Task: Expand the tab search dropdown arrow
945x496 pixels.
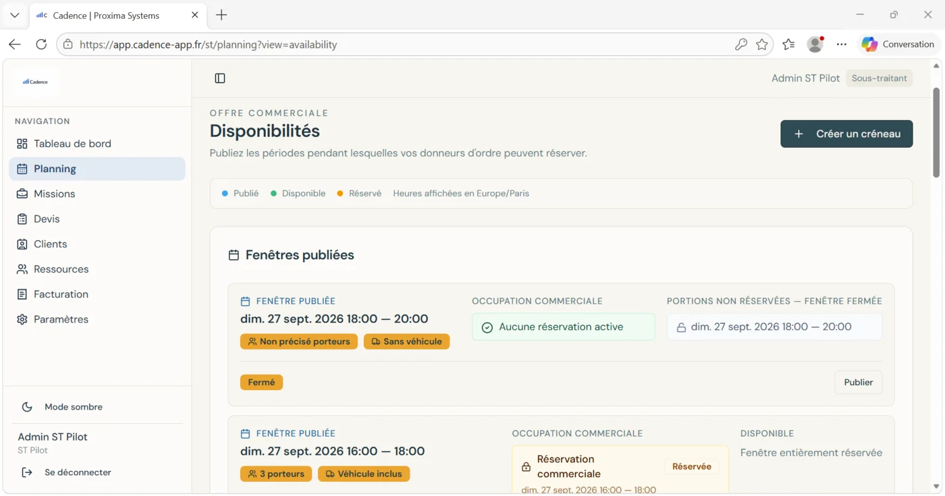Action: click(x=15, y=15)
